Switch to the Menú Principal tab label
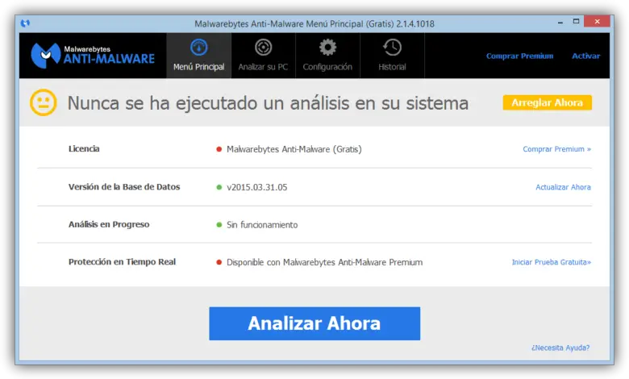The width and height of the screenshot is (629, 379). click(x=199, y=67)
